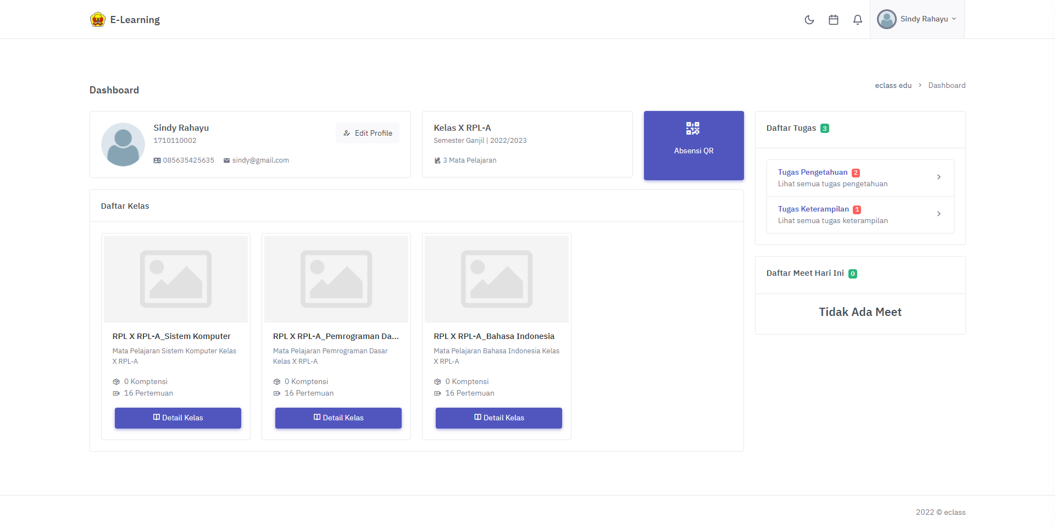
Task: Expand the Tugas Pengetahuan chevron arrow
Action: 939,177
